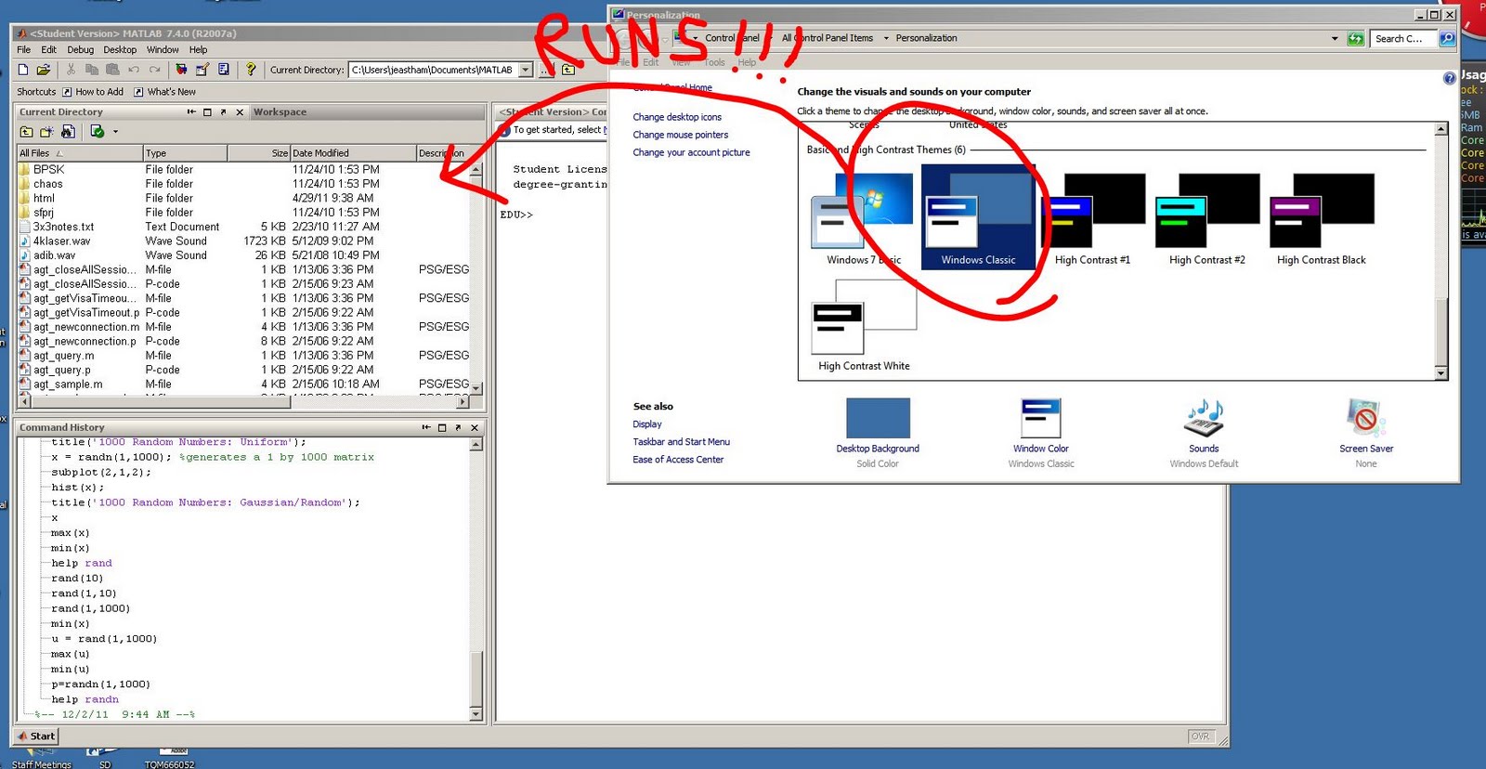Screen dimensions: 1486x769
Task: Click the yellow Help question mark icon
Action: pyautogui.click(x=251, y=70)
